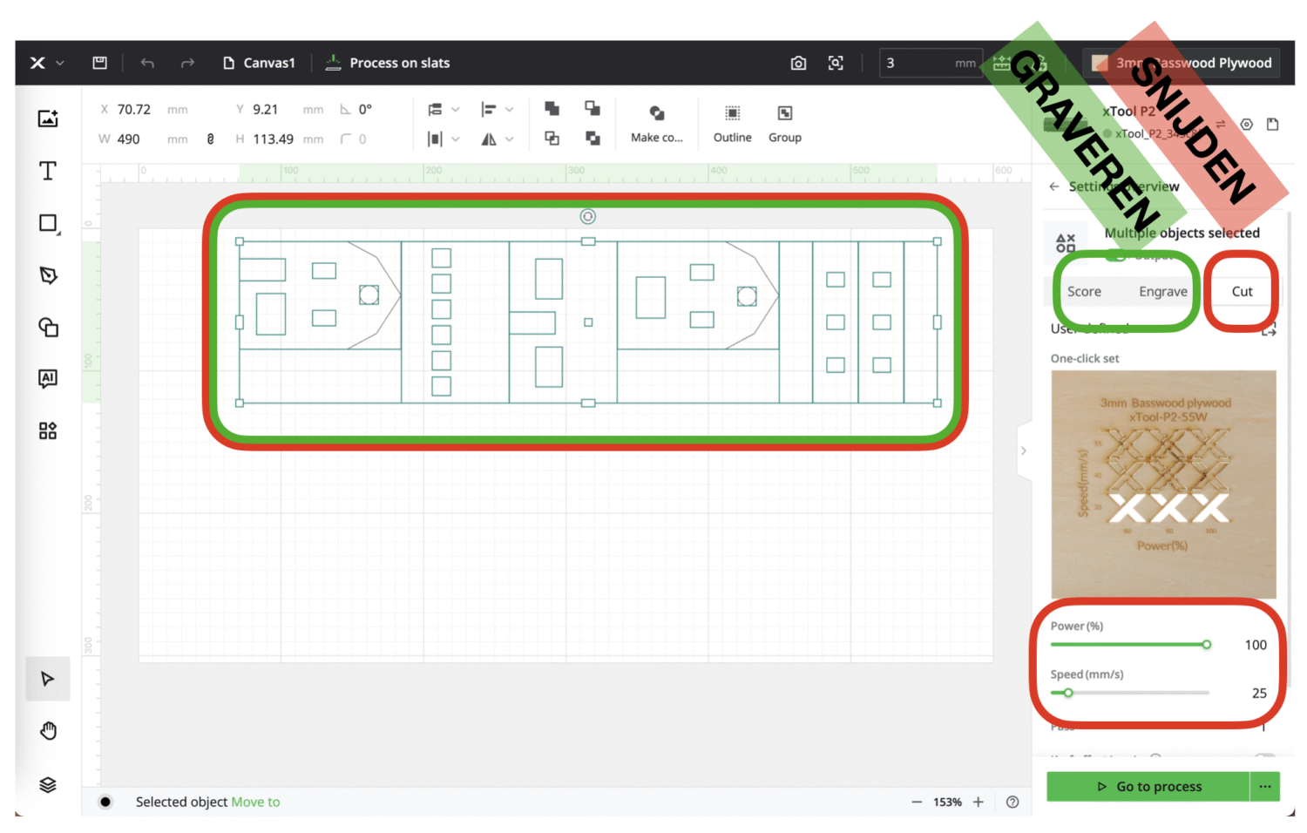Switch to the Cut processing tab

[1242, 292]
